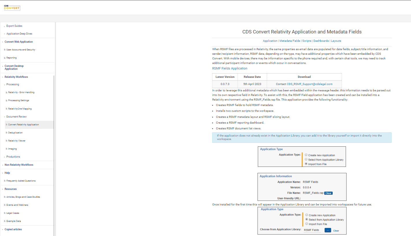Viewport: 411px width, 236px height.
Task: Expand the Copied articles section
Action: tap(3, 230)
